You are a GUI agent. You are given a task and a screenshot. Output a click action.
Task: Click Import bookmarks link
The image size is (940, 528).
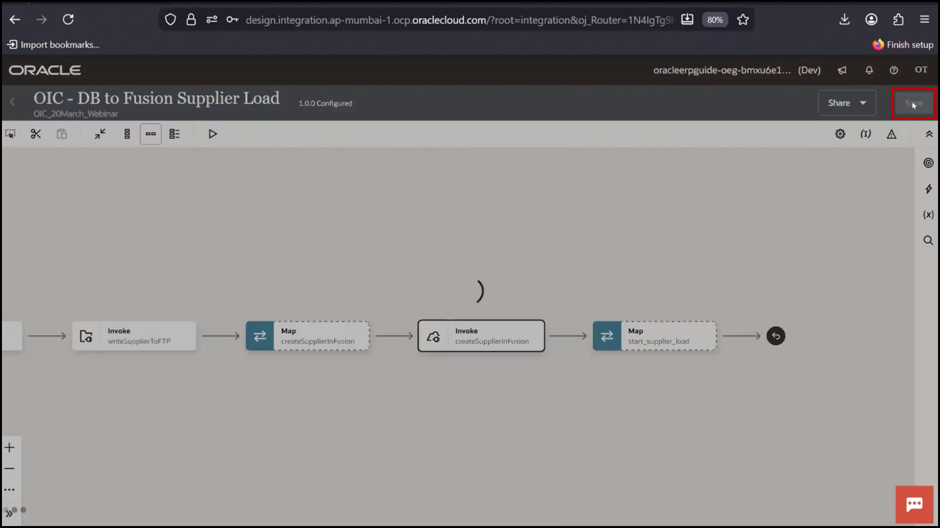click(53, 44)
